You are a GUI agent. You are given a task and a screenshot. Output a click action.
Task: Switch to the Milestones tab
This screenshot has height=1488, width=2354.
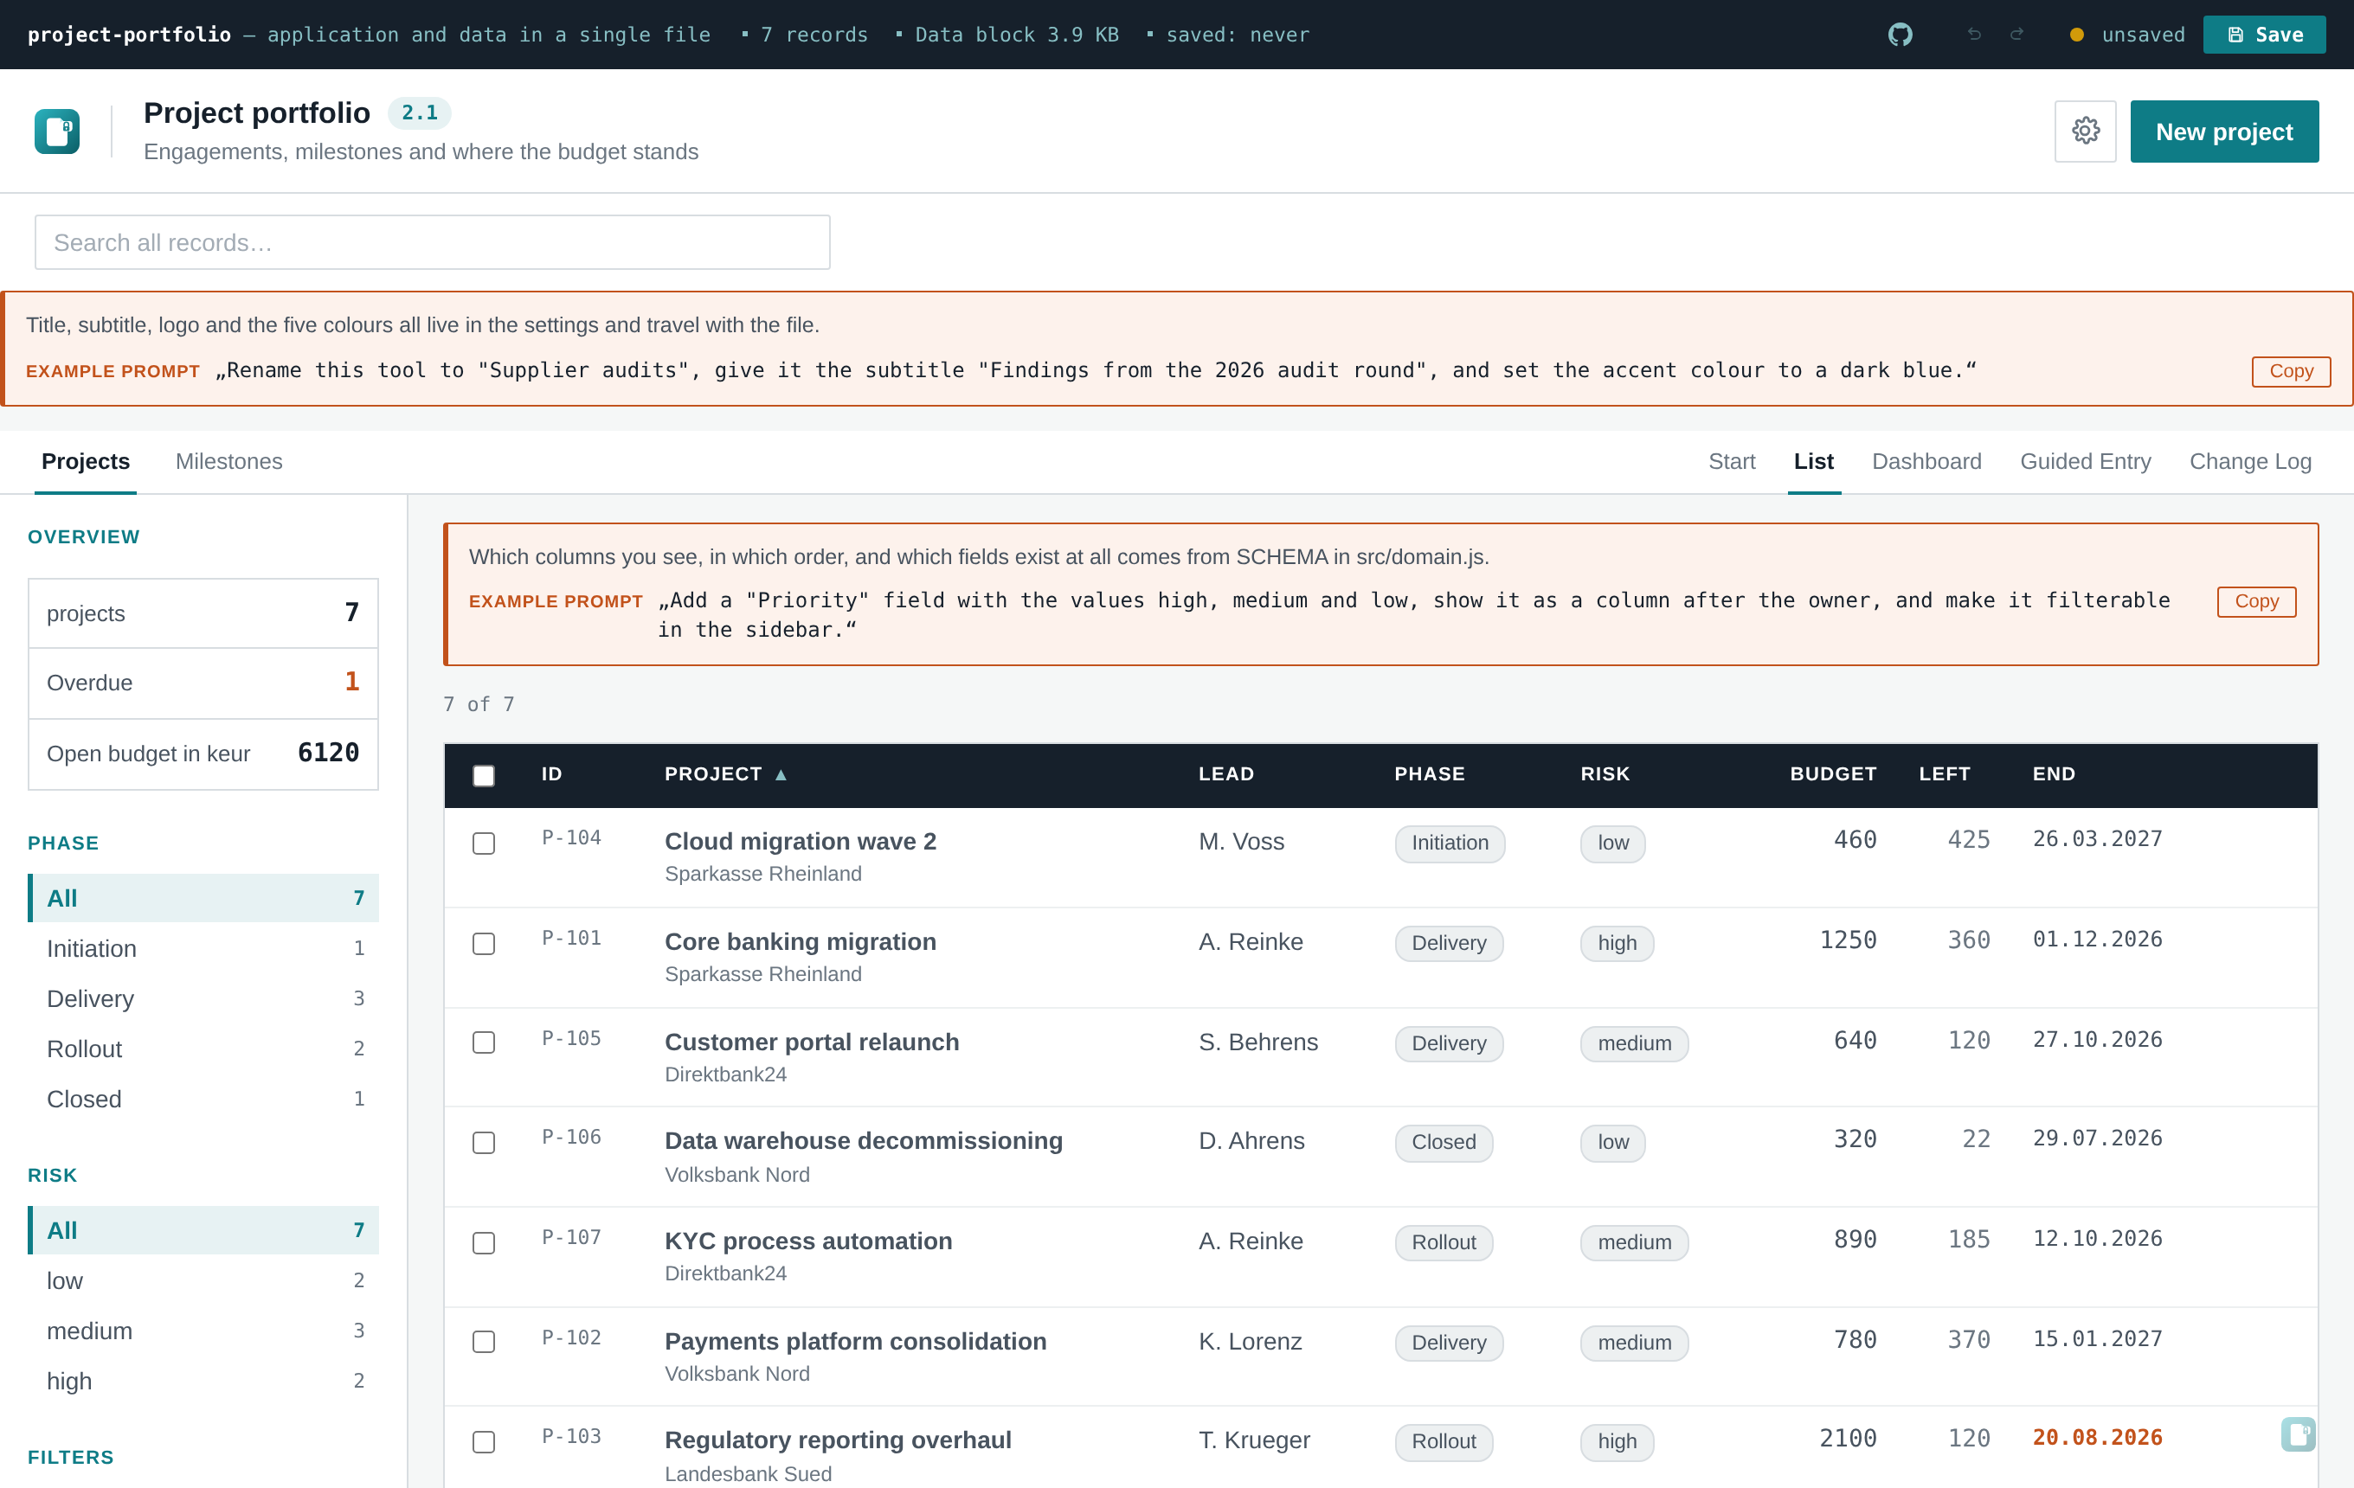pos(228,461)
